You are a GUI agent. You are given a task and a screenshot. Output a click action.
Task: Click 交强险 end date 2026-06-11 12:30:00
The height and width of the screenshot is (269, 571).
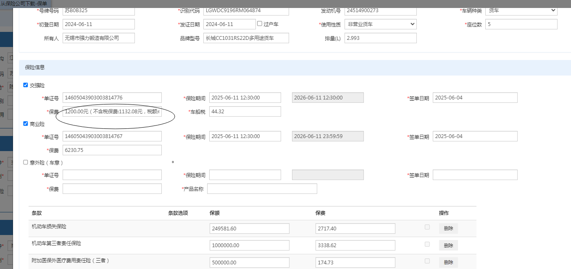(328, 98)
